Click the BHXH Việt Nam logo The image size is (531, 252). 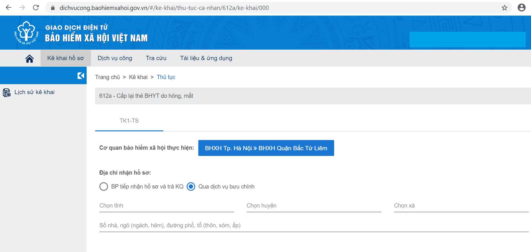pos(26,33)
